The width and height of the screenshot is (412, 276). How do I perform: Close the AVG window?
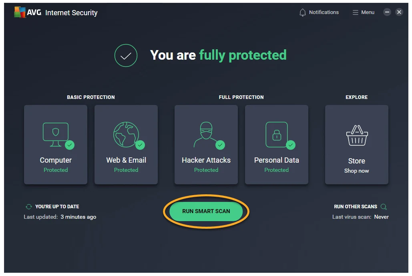pyautogui.click(x=399, y=12)
